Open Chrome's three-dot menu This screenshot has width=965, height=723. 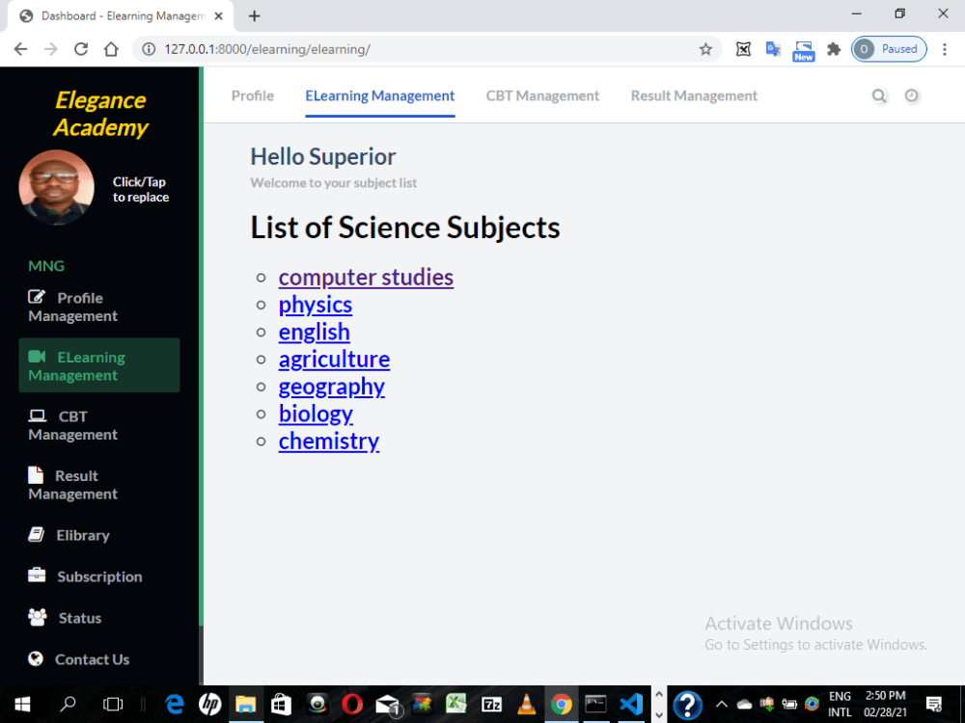pos(944,48)
